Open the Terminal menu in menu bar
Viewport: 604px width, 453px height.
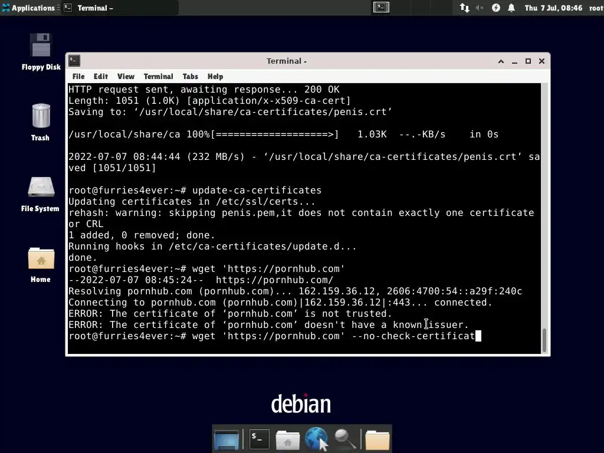click(158, 76)
